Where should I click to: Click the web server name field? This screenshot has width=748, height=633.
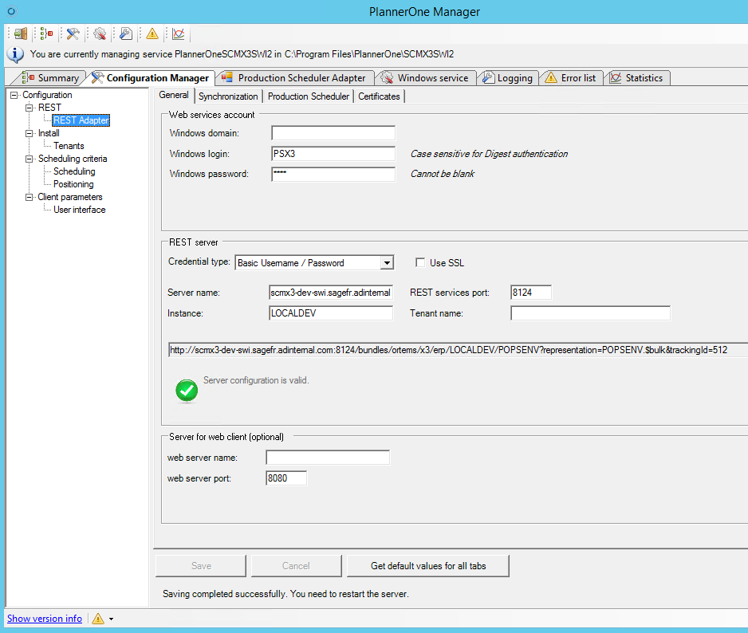pos(328,458)
